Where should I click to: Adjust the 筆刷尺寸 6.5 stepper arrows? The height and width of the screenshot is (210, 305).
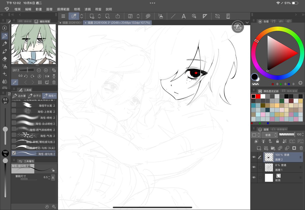[49, 177]
